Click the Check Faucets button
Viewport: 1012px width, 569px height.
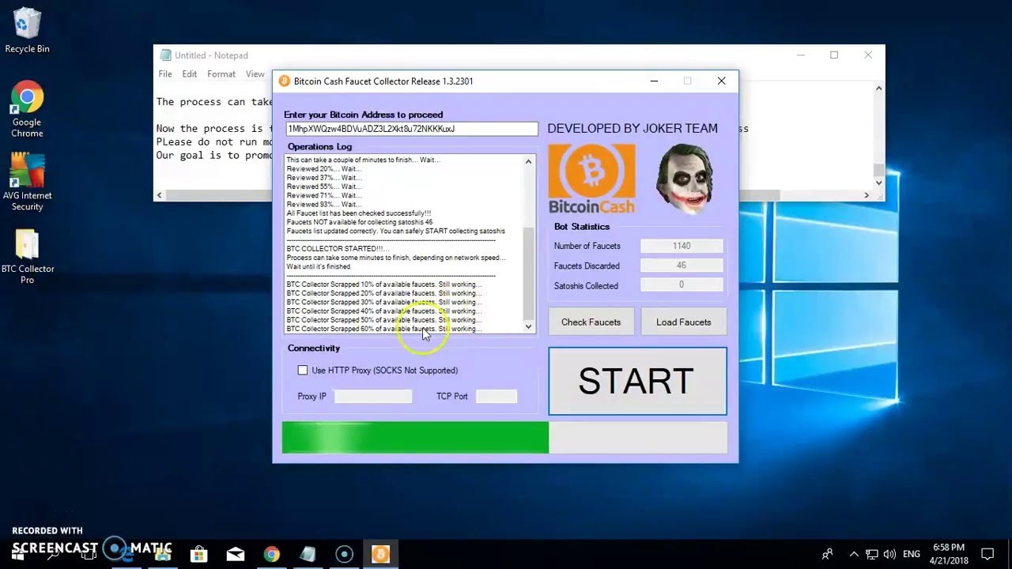[x=591, y=322]
